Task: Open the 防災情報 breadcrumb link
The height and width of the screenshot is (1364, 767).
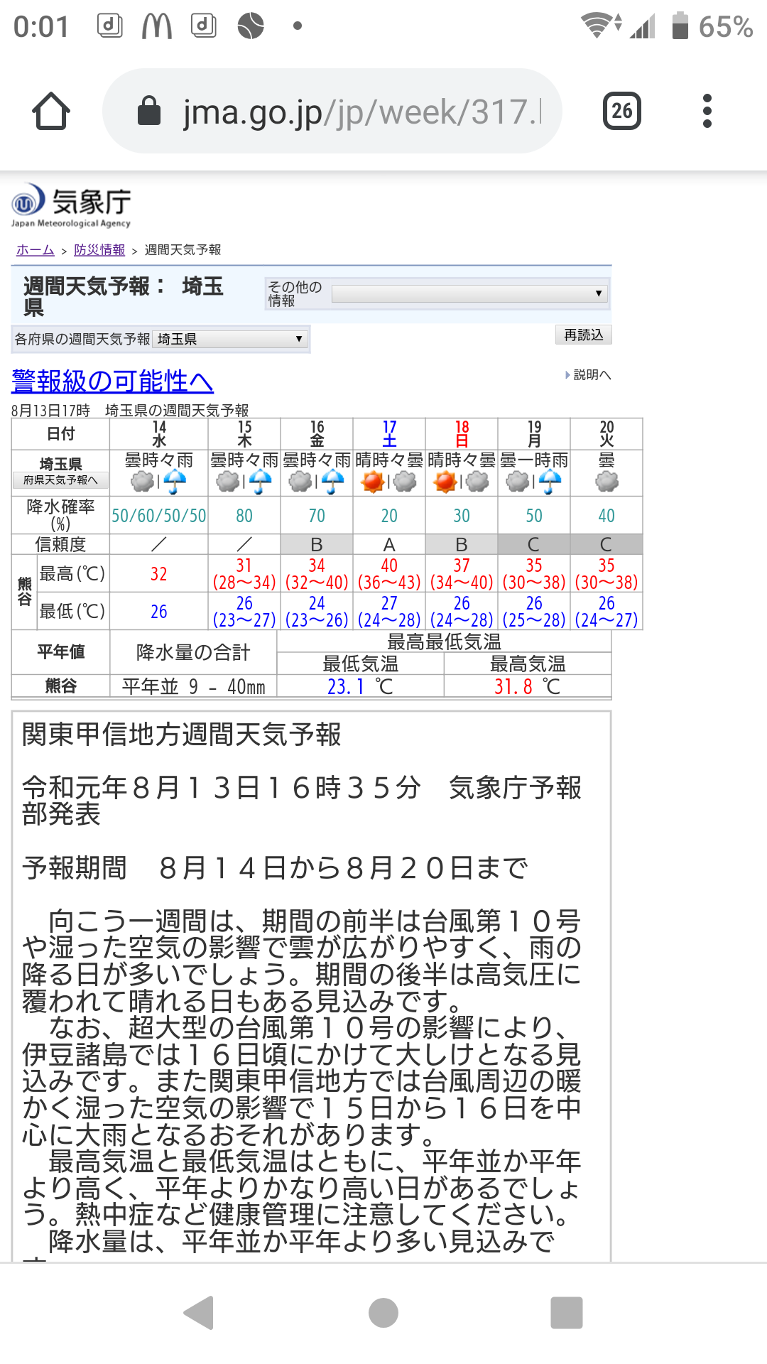Action: tap(99, 250)
